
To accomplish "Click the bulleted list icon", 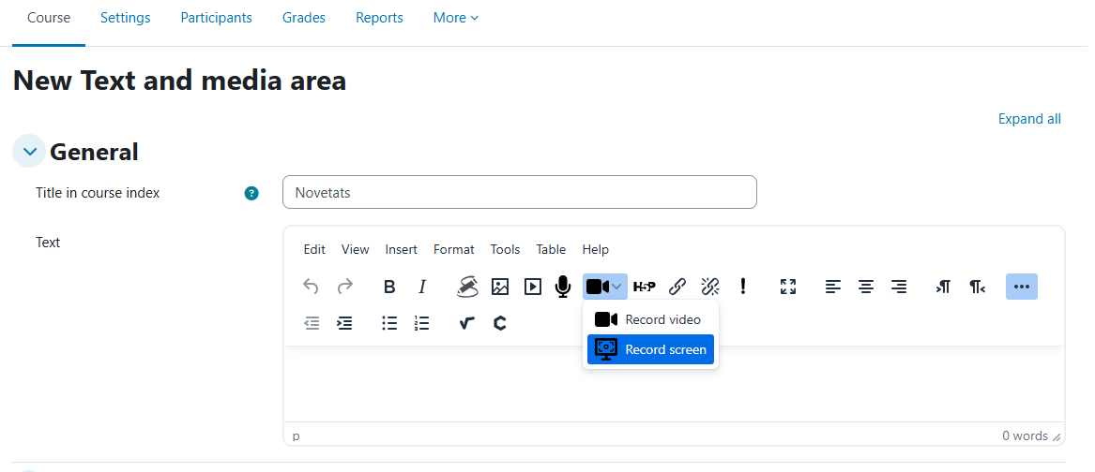I will pyautogui.click(x=389, y=323).
